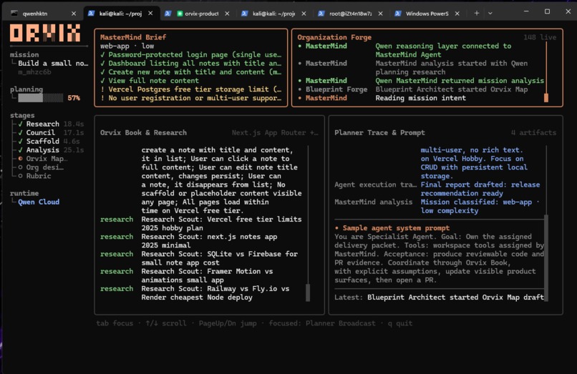Screen dimensions: 577x374
Task: Click the 'Agent execution tra…' trace row
Action: [437, 189]
